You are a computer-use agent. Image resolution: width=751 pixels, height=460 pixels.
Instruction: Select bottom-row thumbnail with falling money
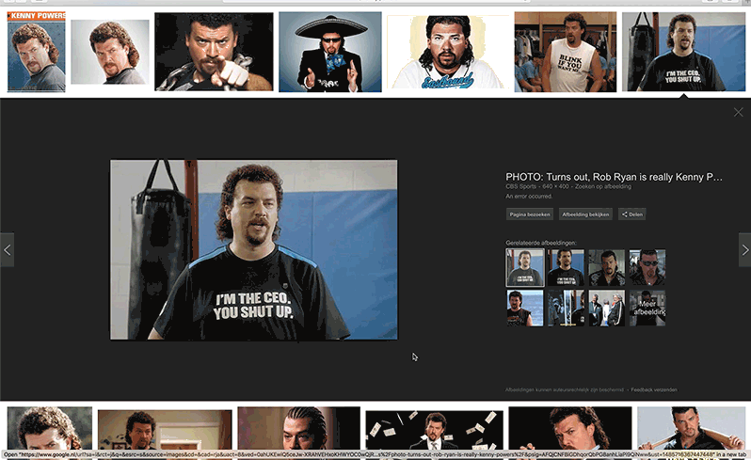[x=434, y=429]
